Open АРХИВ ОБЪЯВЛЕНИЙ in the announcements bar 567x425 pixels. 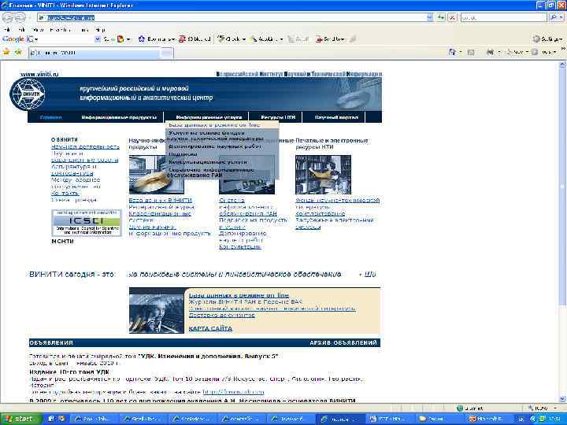pyautogui.click(x=343, y=342)
